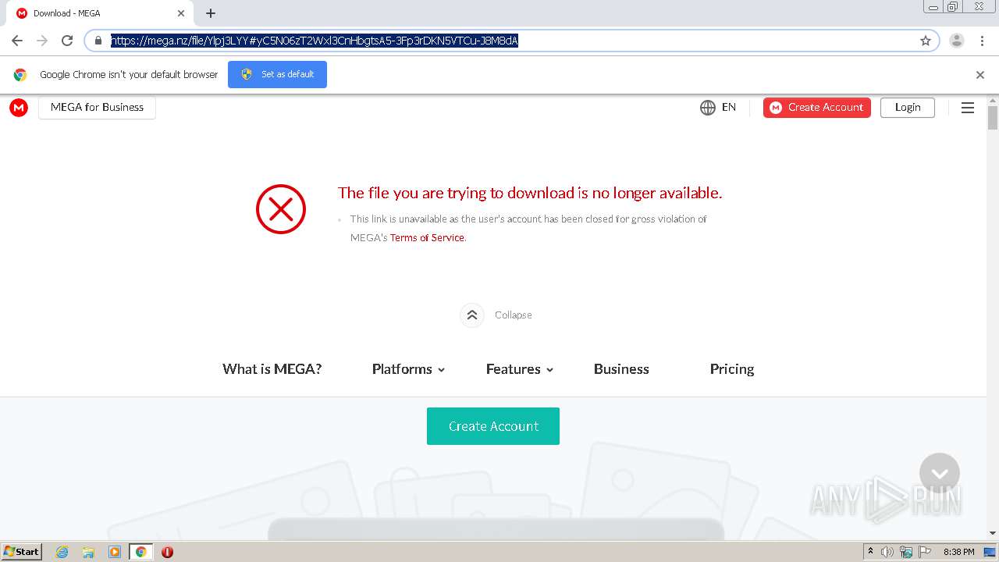Viewport: 999px width, 562px height.
Task: Go to the Pricing menu item
Action: coord(732,369)
